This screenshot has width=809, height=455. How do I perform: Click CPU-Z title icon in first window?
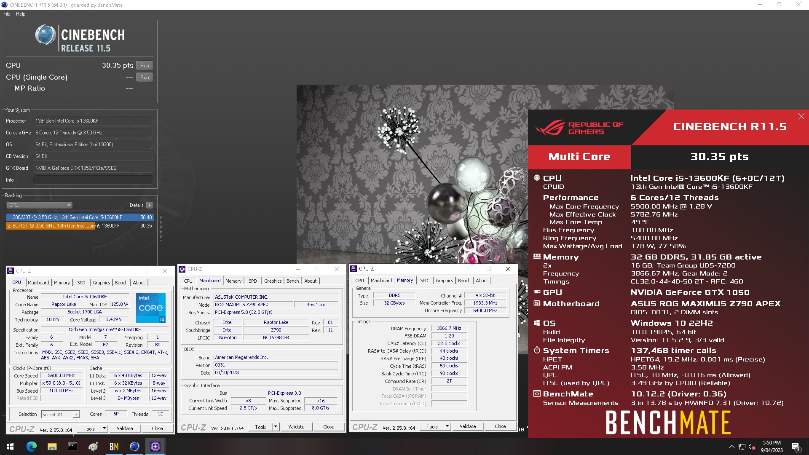11,271
